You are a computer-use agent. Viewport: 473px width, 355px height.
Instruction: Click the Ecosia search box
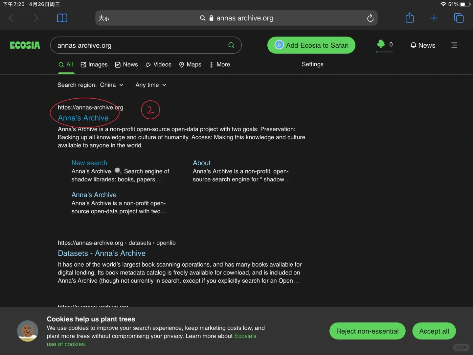(x=146, y=45)
